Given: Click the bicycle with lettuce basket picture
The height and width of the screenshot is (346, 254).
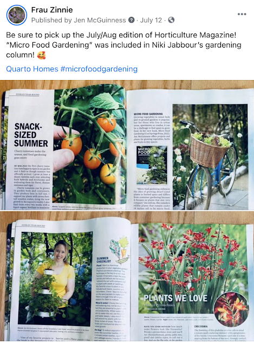Looking at the screenshot, I should (x=210, y=157).
